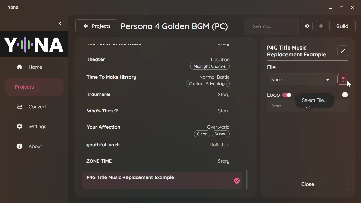The height and width of the screenshot is (203, 361).
Task: Click the loop Start input field
Action: tap(285, 106)
